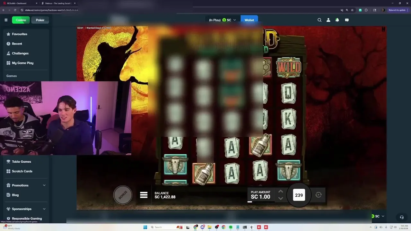Open Discord from taskbar
Viewport: 411px width, 231px height.
(203, 227)
